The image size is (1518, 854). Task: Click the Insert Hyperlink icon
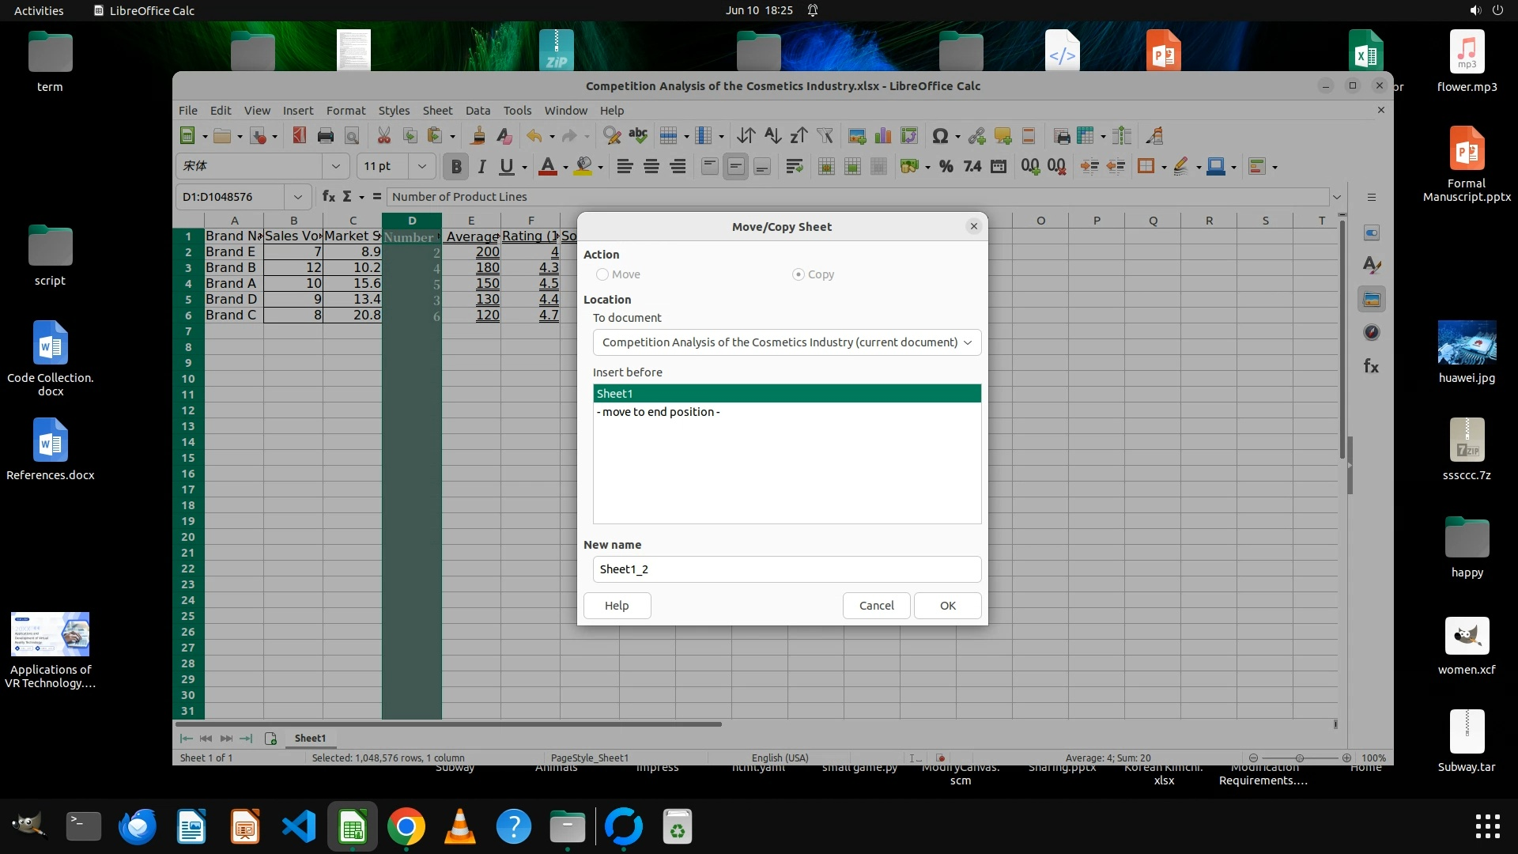[976, 136]
